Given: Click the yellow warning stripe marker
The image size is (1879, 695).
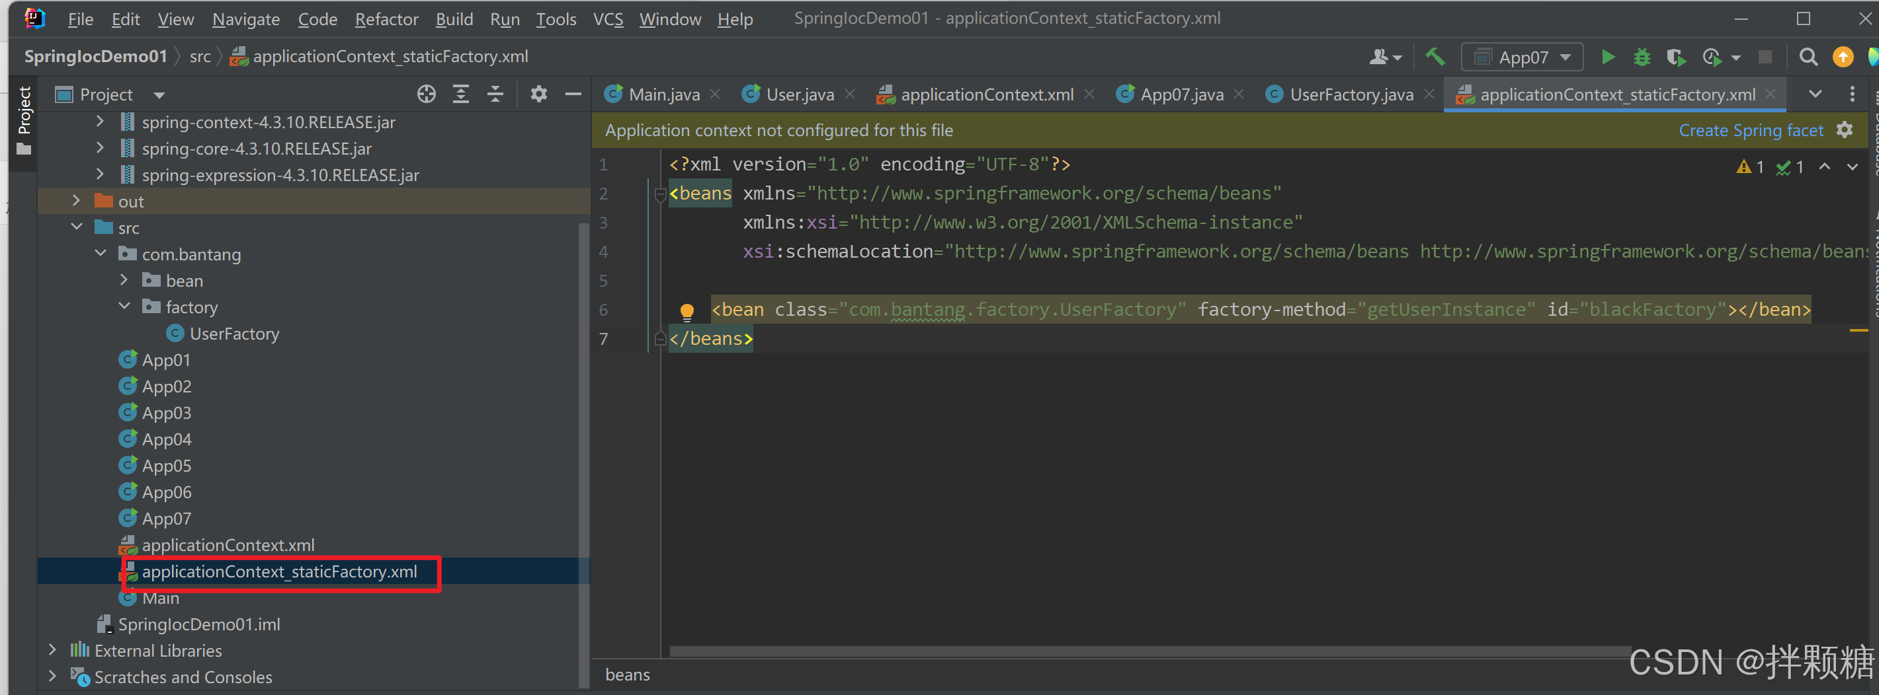Looking at the screenshot, I should pos(1858,331).
